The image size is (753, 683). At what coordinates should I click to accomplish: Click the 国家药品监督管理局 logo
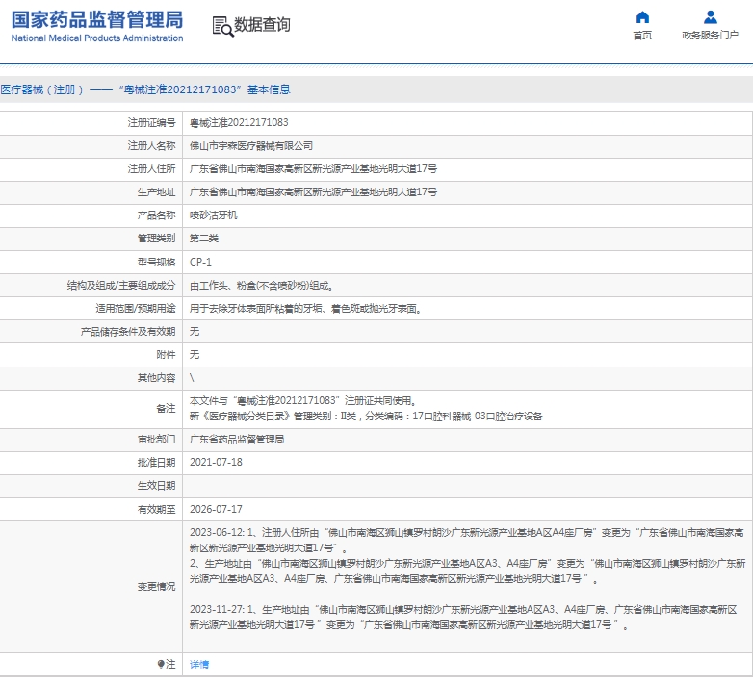click(x=97, y=20)
